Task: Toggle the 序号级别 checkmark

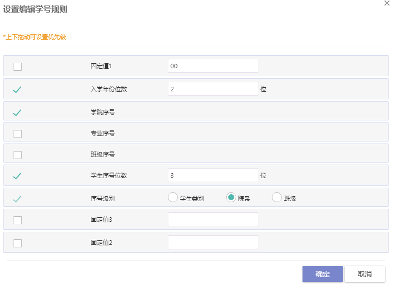Action: click(17, 199)
